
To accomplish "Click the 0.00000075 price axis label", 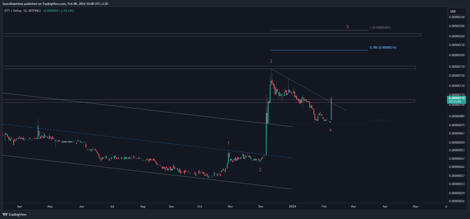I will (457, 125).
